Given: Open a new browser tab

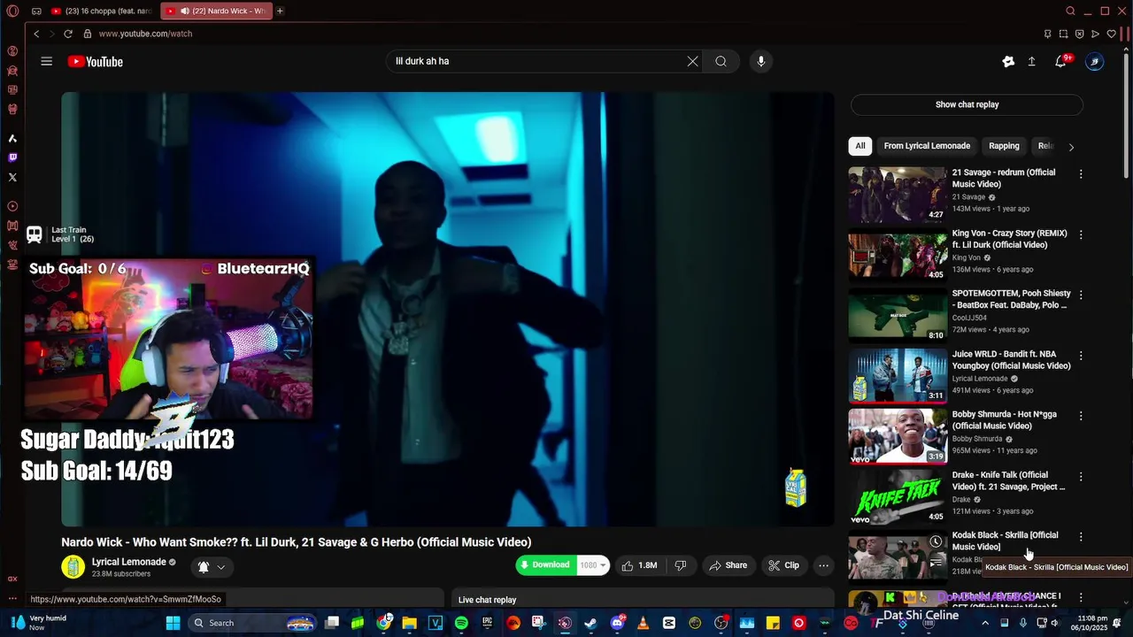Looking at the screenshot, I should (x=280, y=11).
